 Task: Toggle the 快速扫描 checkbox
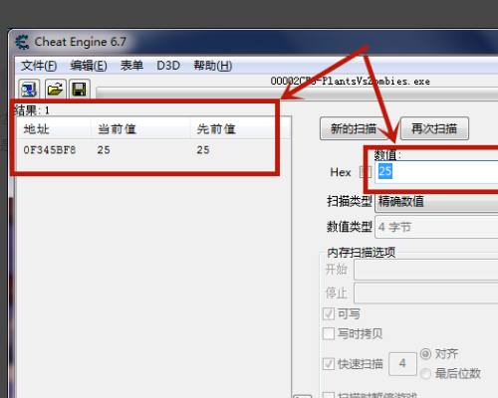coord(329,364)
